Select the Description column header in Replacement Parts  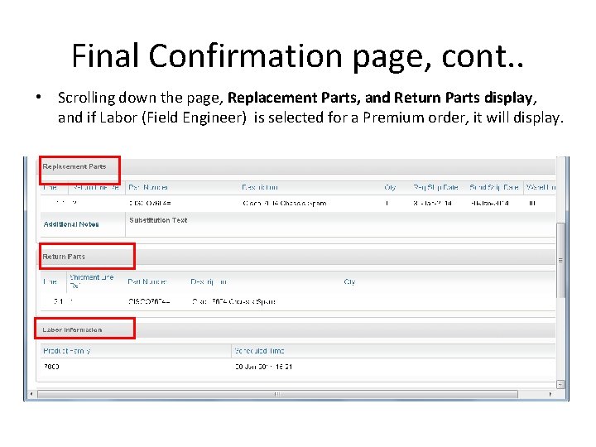[x=260, y=187]
